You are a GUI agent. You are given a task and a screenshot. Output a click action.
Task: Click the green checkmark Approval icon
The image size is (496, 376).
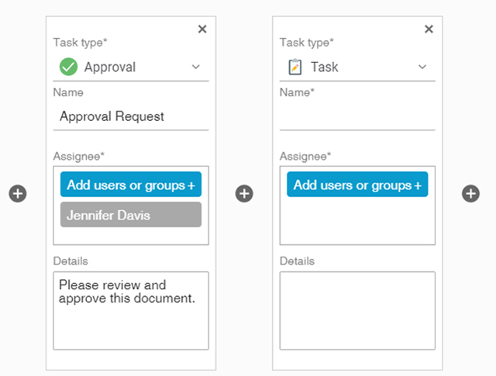[68, 67]
